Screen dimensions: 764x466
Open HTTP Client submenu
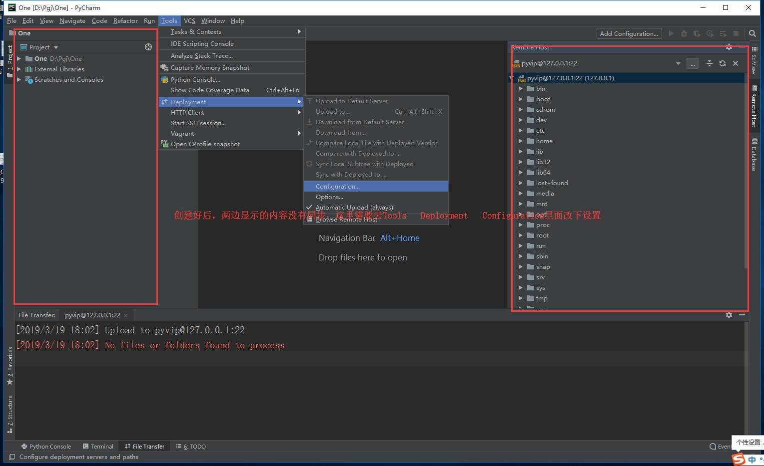click(231, 112)
